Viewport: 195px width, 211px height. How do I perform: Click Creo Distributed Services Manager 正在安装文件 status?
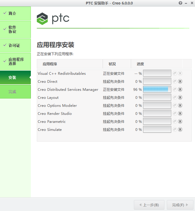pyautogui.click(x=114, y=90)
